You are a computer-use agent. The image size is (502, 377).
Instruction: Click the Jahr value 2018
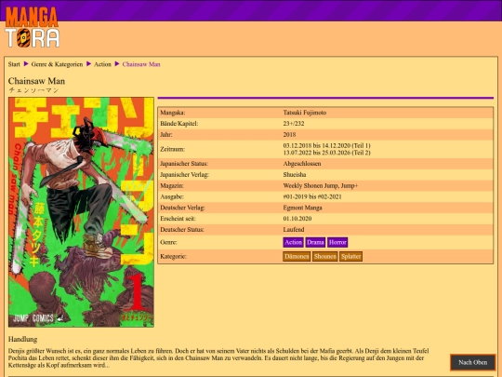(289, 135)
